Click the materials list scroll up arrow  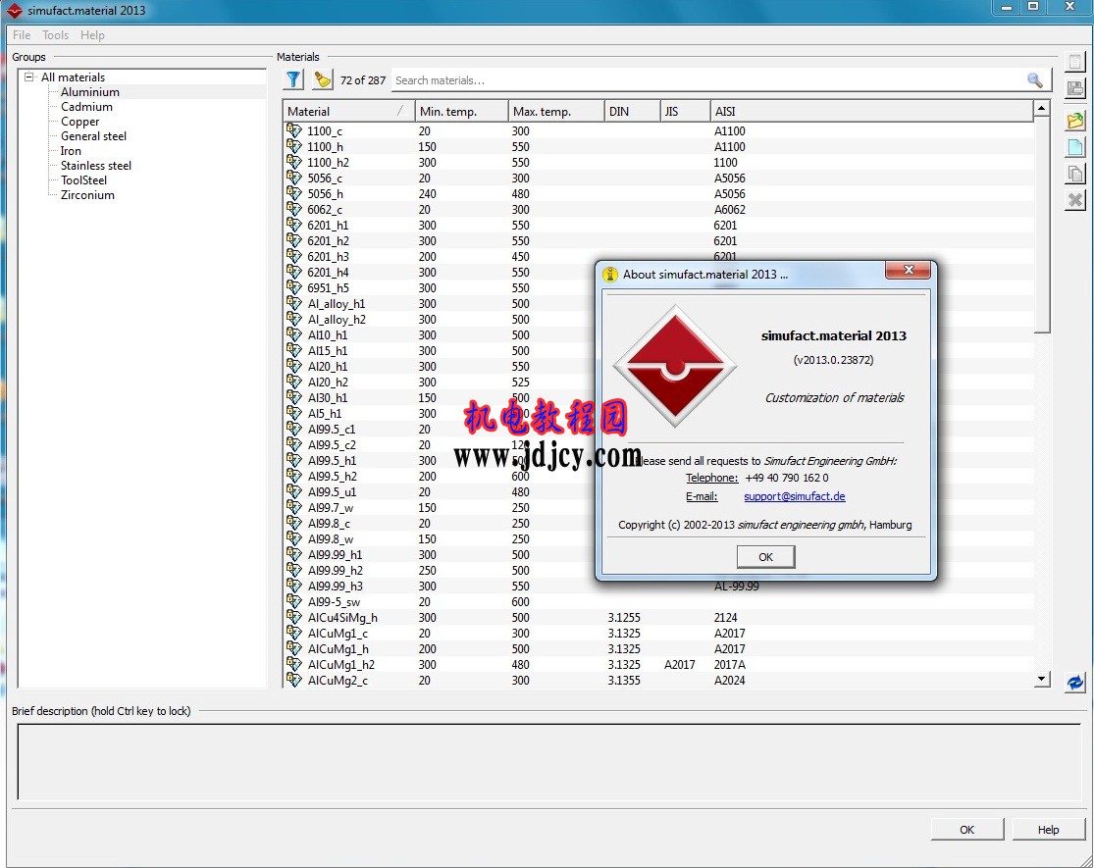coord(1042,108)
